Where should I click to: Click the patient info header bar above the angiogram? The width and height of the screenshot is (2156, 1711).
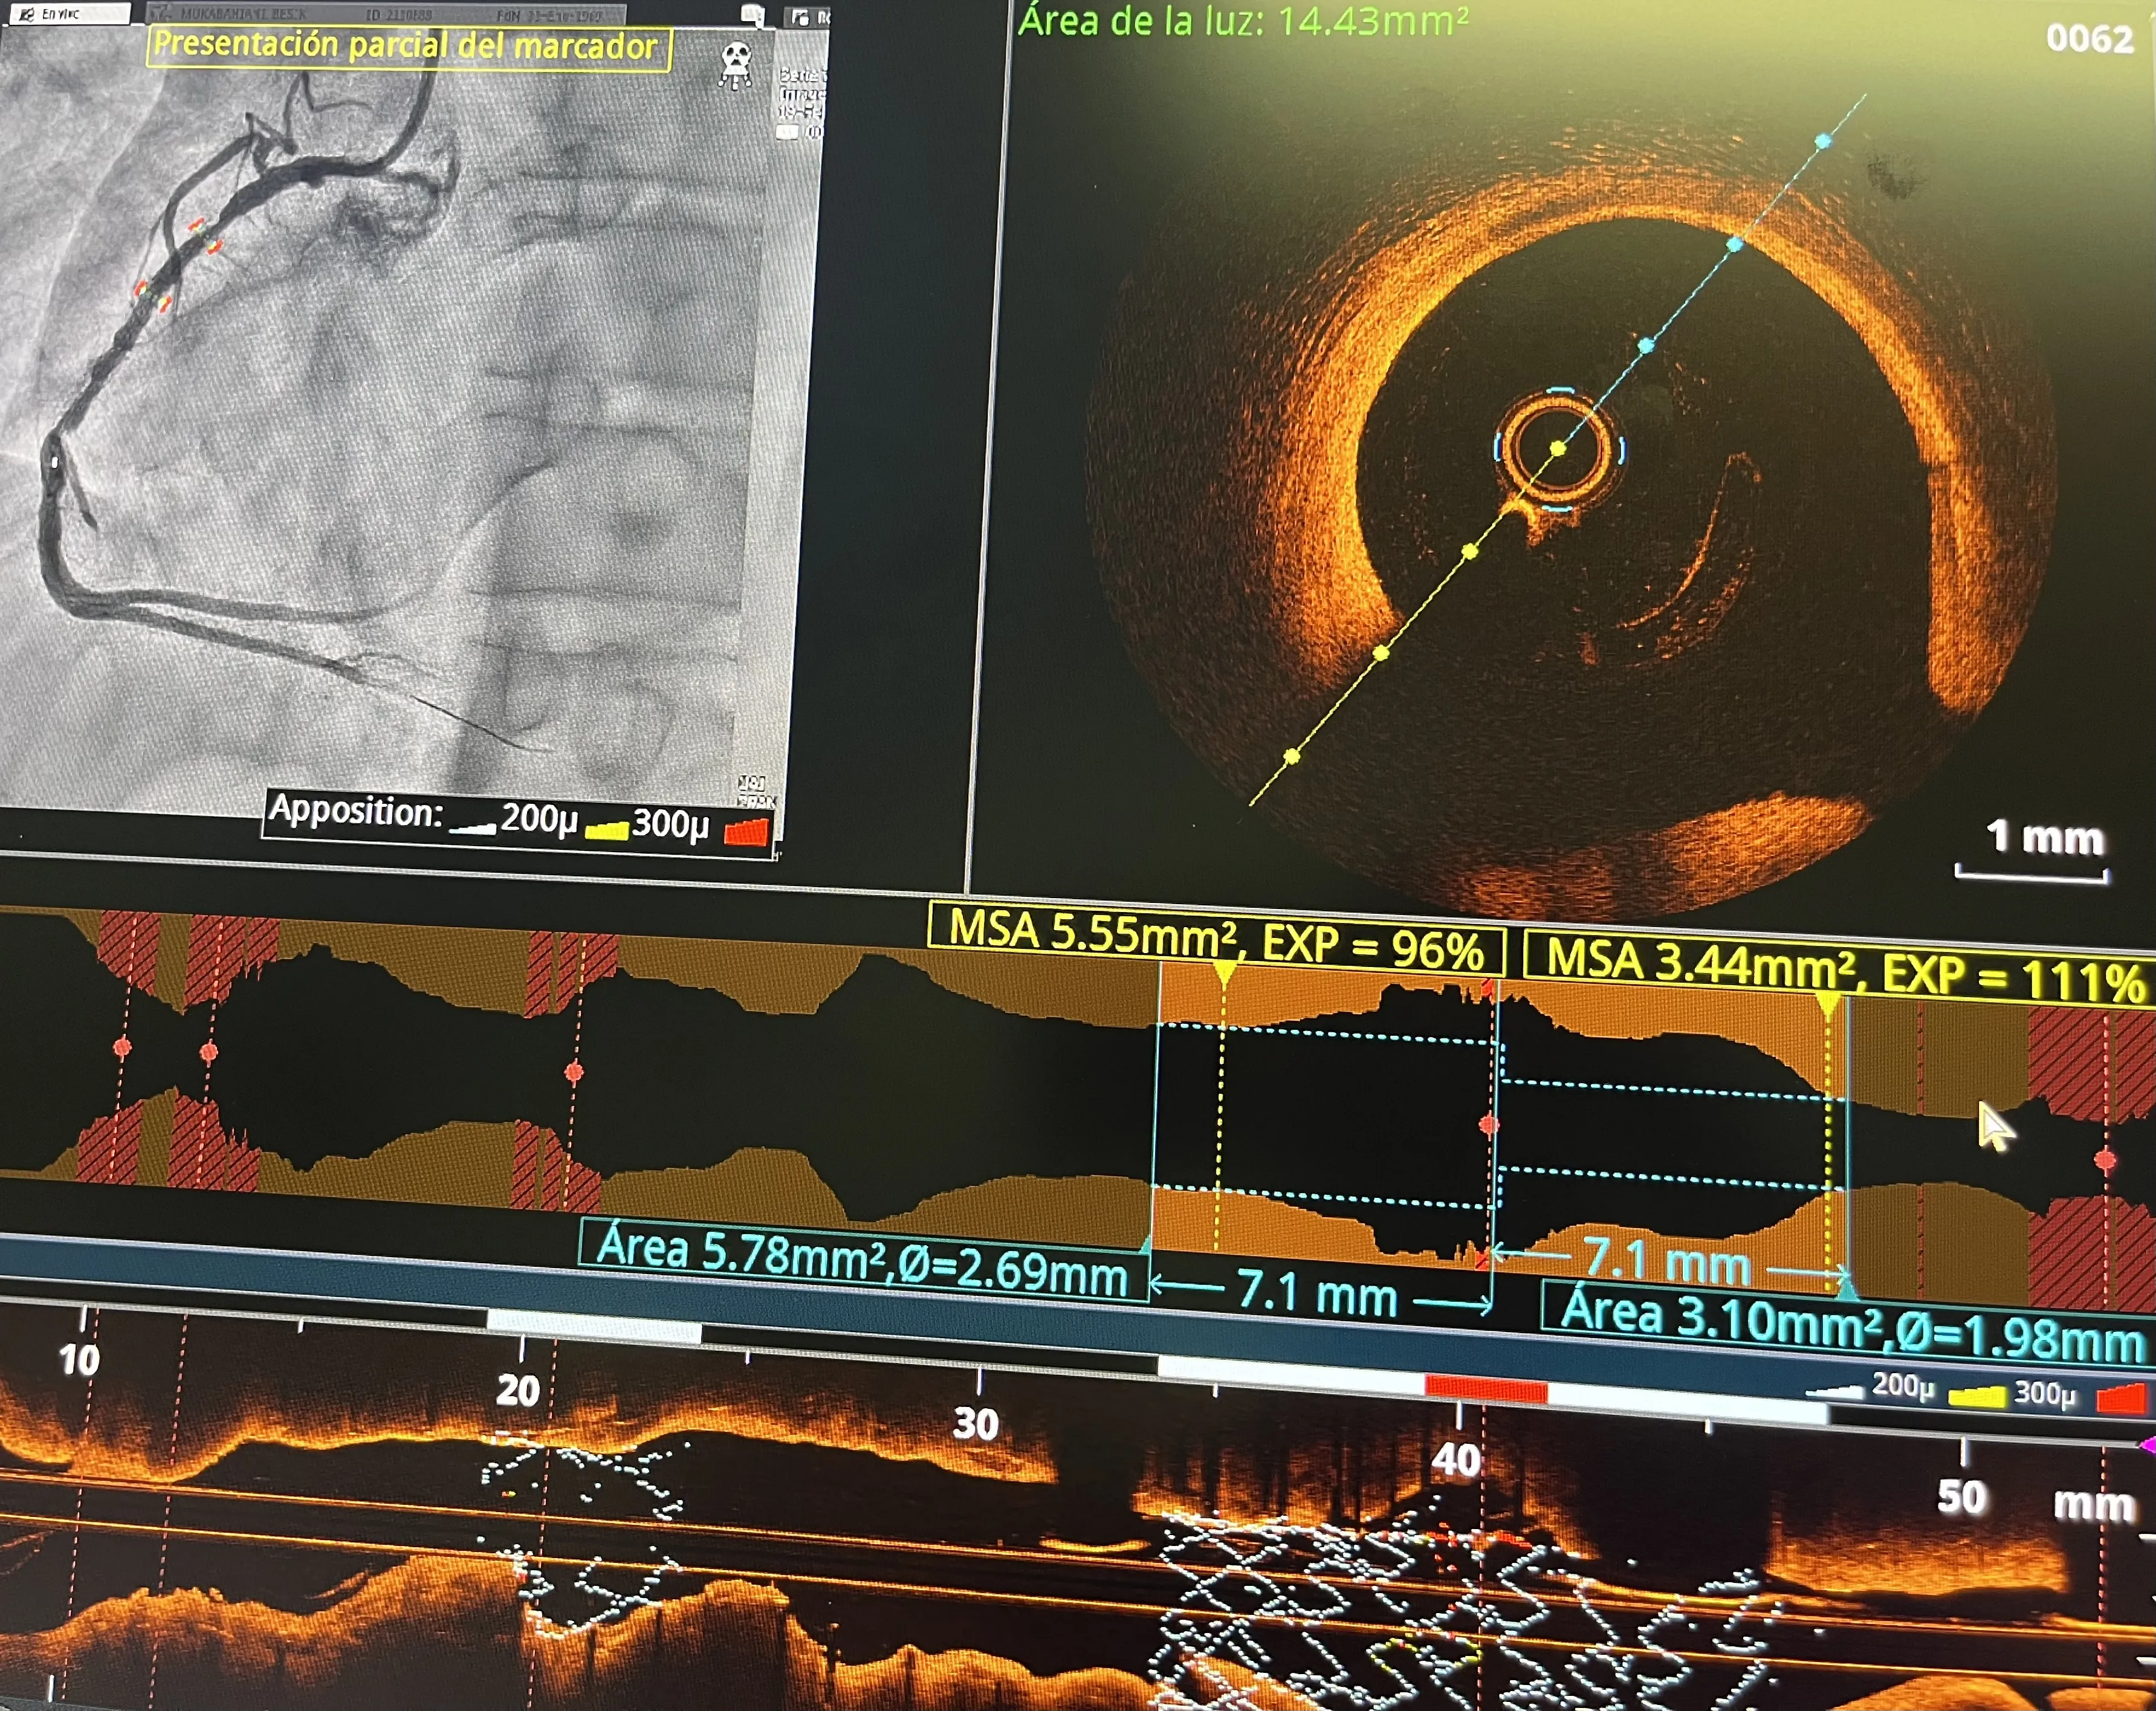(385, 14)
